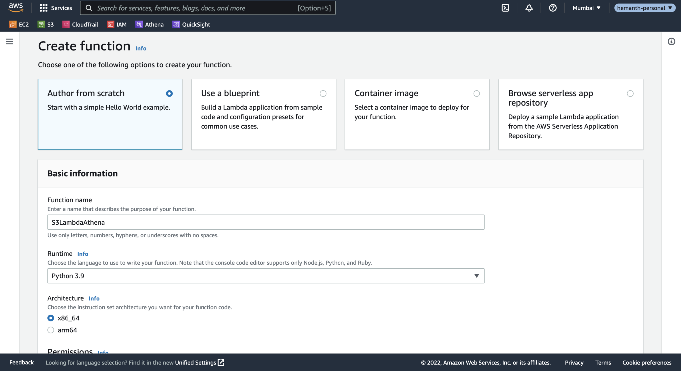Open IAM from the favorites bar
Viewport: 681px width, 371px height.
tap(117, 24)
